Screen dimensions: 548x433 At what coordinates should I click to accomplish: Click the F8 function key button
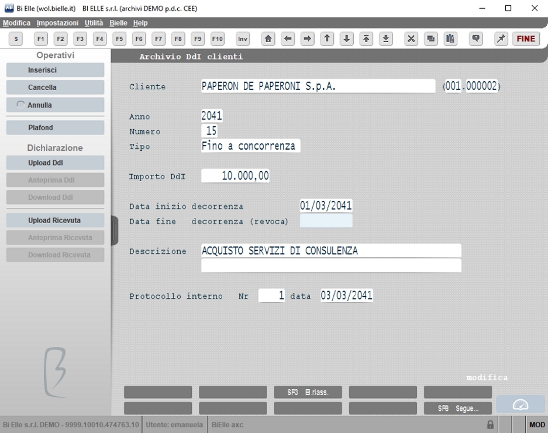click(178, 39)
